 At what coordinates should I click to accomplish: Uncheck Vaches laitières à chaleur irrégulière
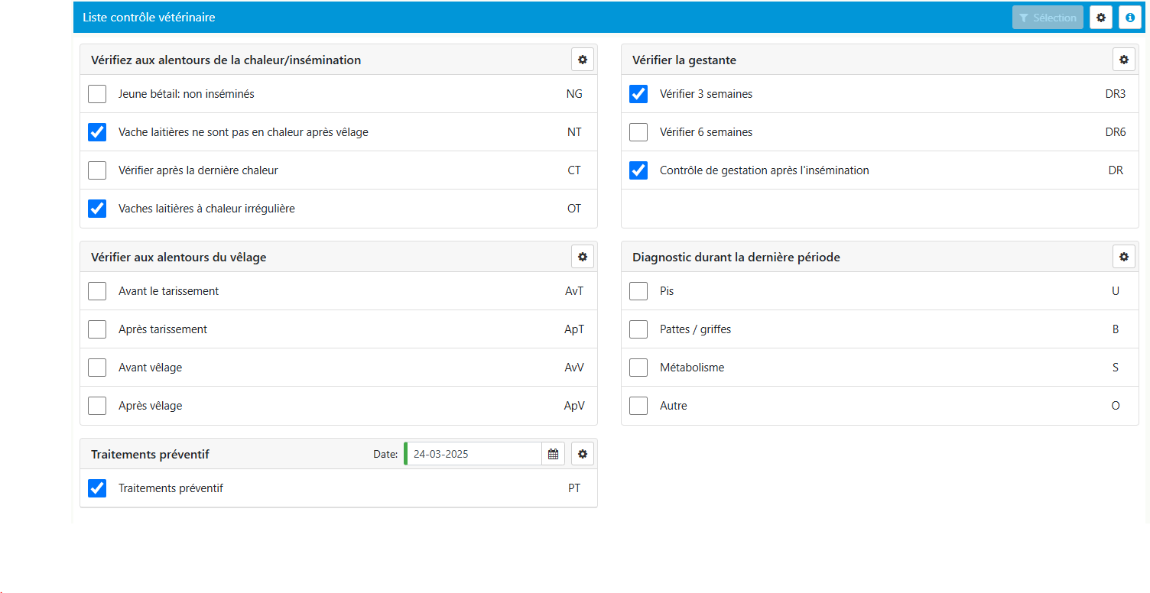(97, 209)
